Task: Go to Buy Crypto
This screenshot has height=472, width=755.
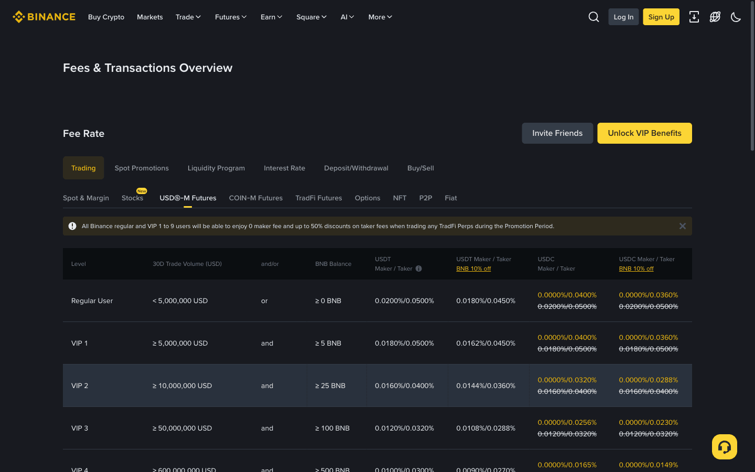Action: (x=106, y=17)
